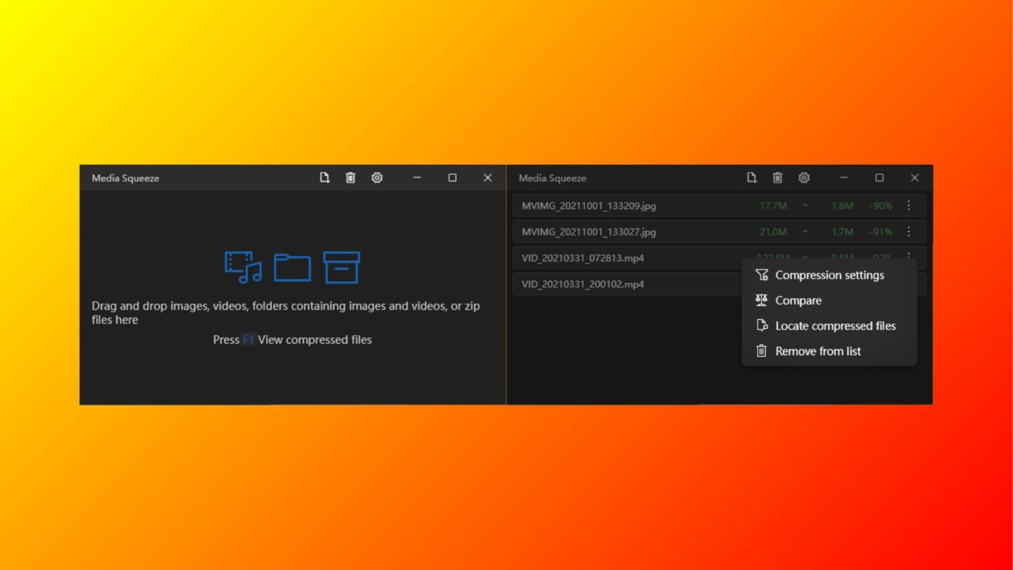Click the F1 key badge
The height and width of the screenshot is (570, 1013).
(249, 339)
